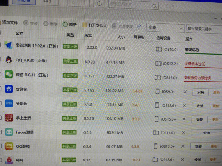
Task: Click the 设备版本过低 error text
Action: (x=195, y=64)
